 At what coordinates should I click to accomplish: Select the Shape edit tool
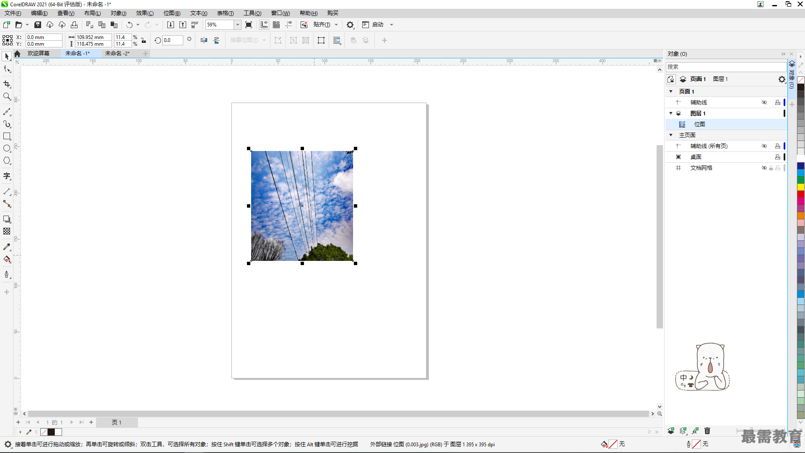pyautogui.click(x=7, y=69)
